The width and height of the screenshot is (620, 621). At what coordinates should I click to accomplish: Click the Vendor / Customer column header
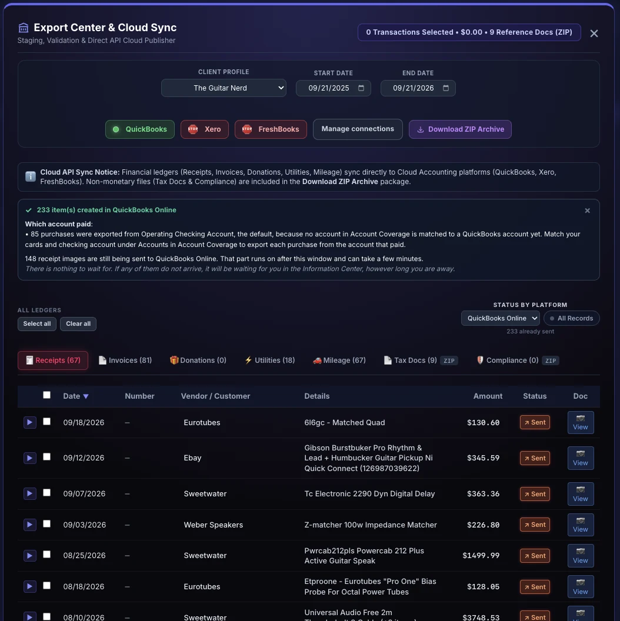tap(215, 396)
